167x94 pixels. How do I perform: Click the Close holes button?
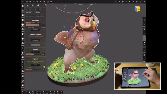[35, 52]
